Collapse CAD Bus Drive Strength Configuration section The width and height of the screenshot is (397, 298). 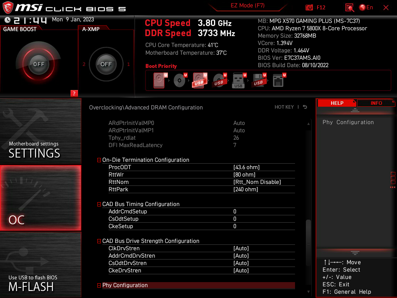pos(99,241)
